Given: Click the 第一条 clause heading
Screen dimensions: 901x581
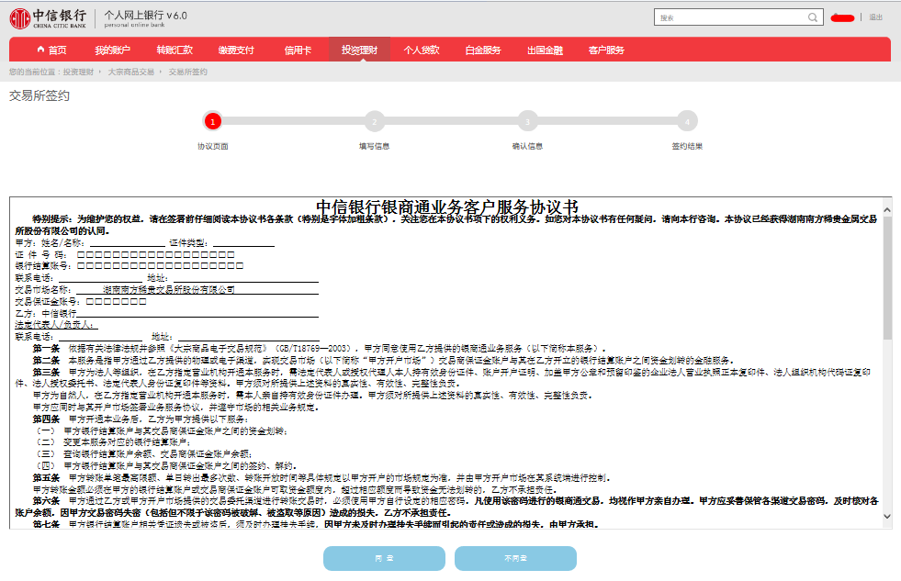Looking at the screenshot, I should point(46,348).
